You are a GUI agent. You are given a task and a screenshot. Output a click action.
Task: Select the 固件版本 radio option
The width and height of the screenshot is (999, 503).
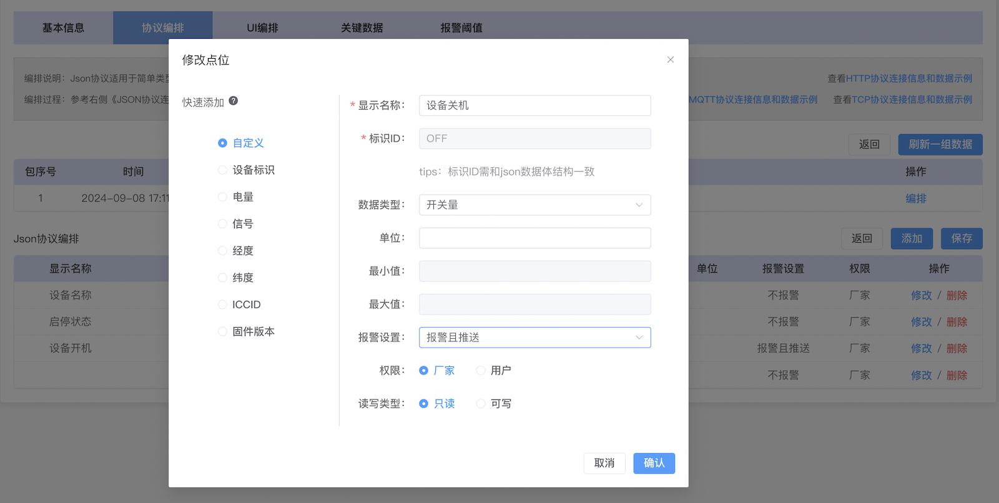click(x=222, y=331)
